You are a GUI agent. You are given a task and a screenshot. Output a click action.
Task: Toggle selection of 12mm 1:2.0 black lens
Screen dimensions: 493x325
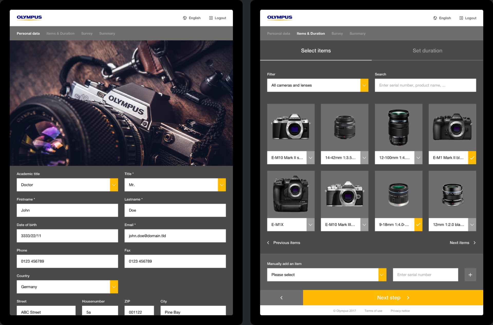coord(472,225)
